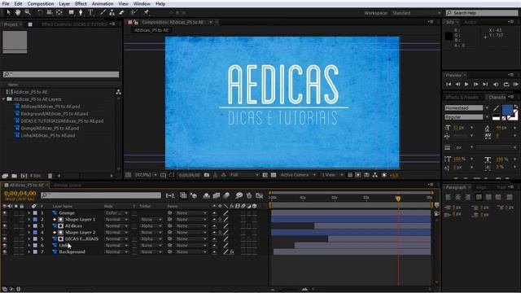
Task: Open the Effect menu
Action: pos(81,4)
